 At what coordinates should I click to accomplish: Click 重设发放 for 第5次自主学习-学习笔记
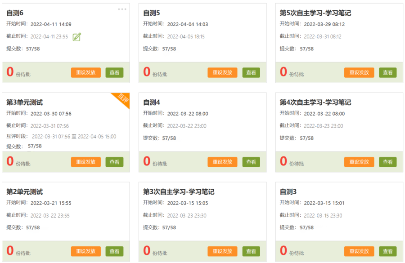(359, 72)
